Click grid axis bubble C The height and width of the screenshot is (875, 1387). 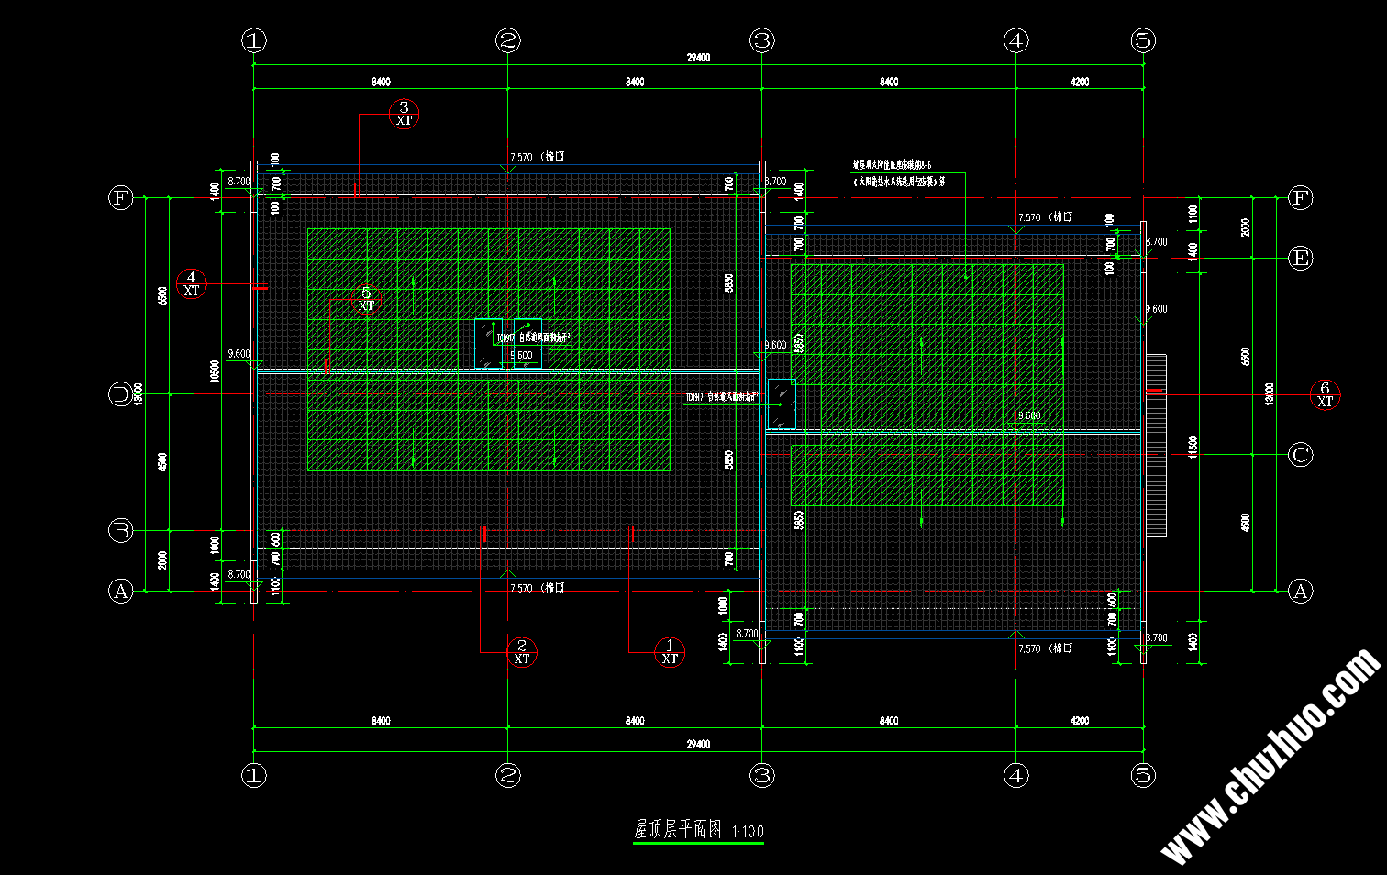tap(1301, 454)
